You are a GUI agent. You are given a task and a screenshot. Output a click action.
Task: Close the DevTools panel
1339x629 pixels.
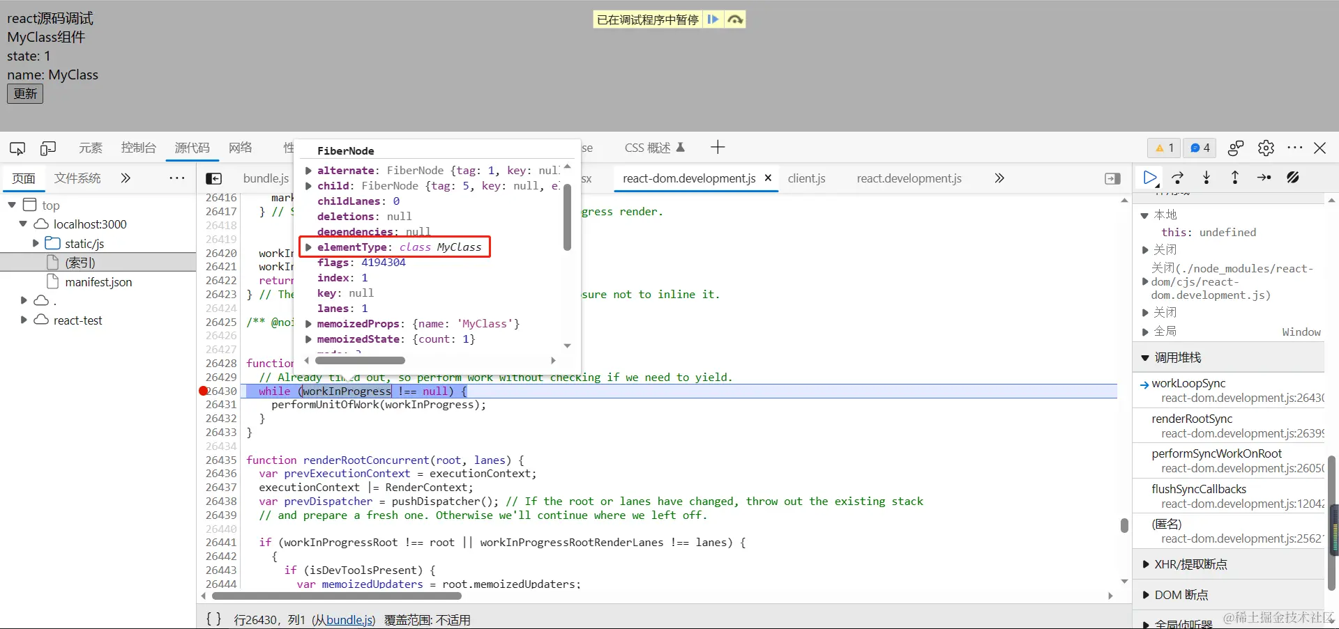[1319, 148]
